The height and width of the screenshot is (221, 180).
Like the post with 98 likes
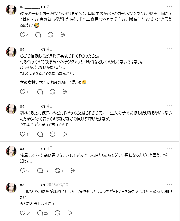tap(23, 170)
